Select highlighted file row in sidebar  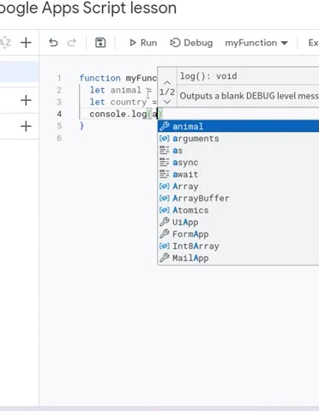19,71
